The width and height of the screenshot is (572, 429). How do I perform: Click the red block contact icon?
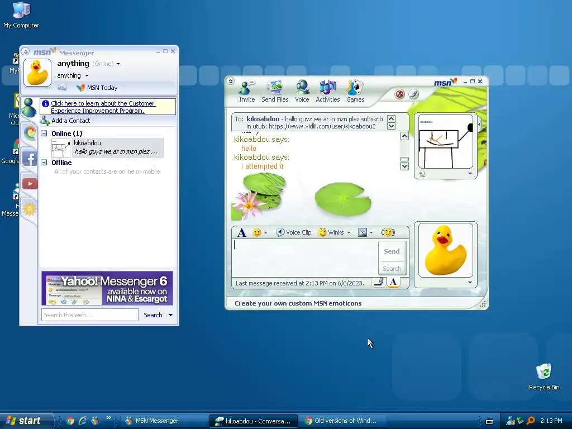point(400,94)
